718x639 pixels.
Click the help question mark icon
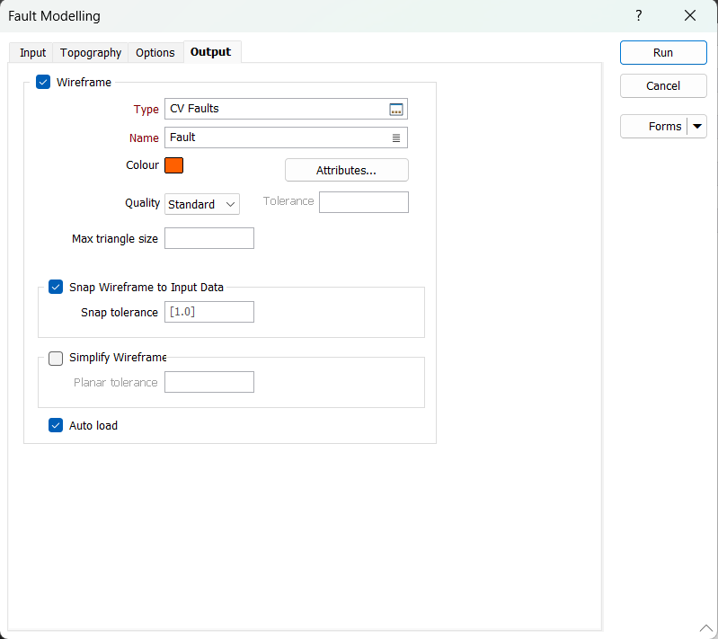638,16
